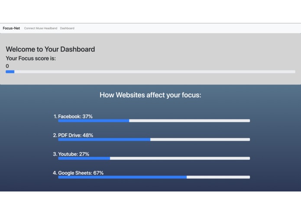Select the 'Facebook: 37%' label
This screenshot has height=214, width=301.
[x=75, y=116]
